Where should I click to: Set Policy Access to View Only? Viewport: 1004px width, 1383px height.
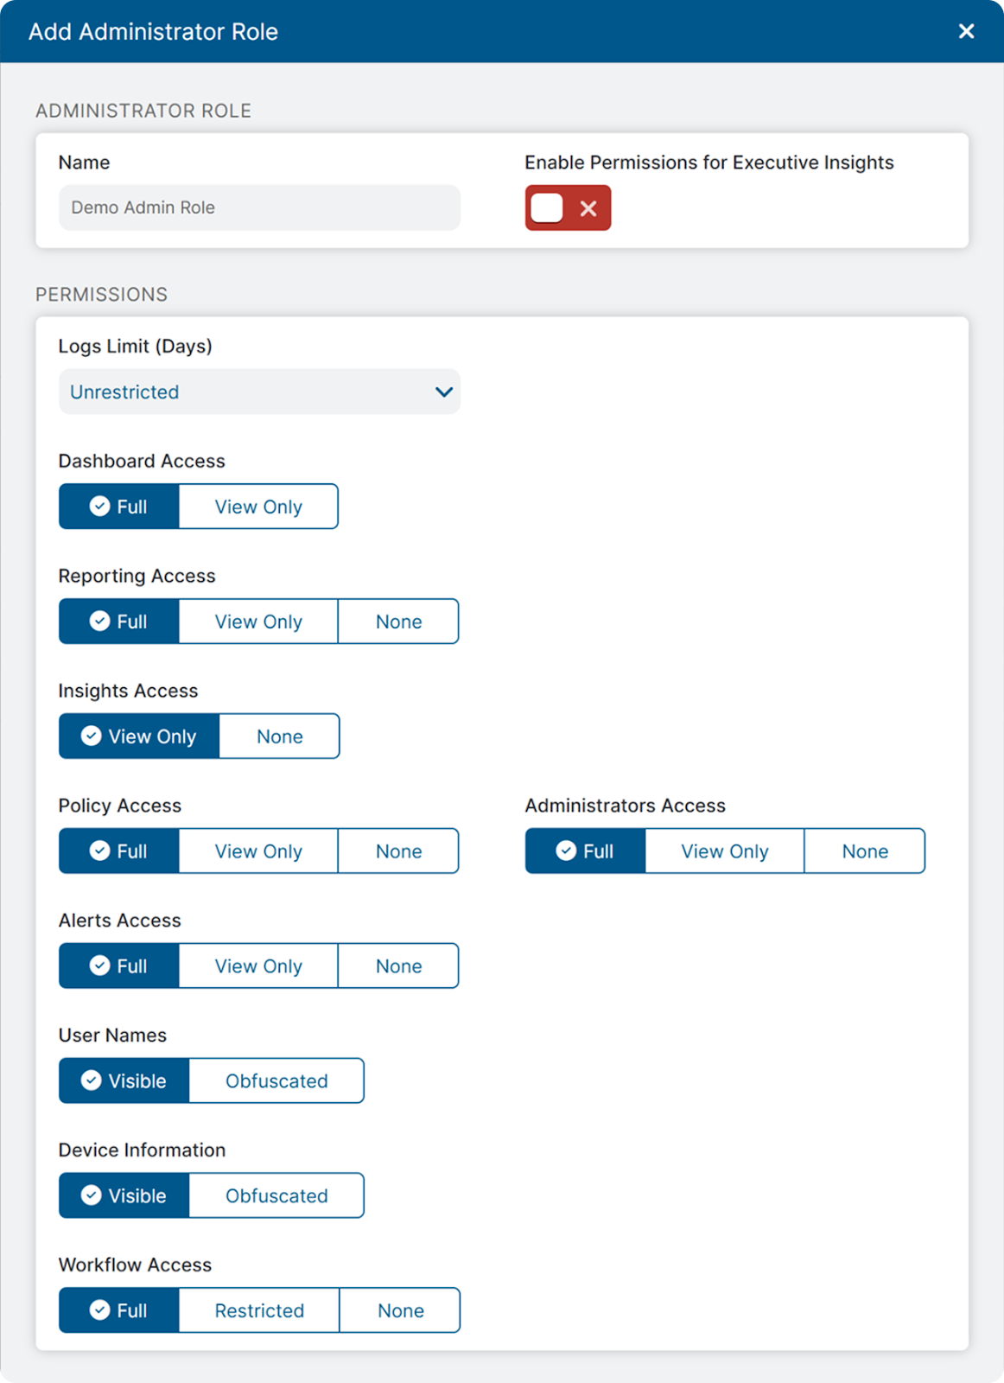[x=258, y=852]
